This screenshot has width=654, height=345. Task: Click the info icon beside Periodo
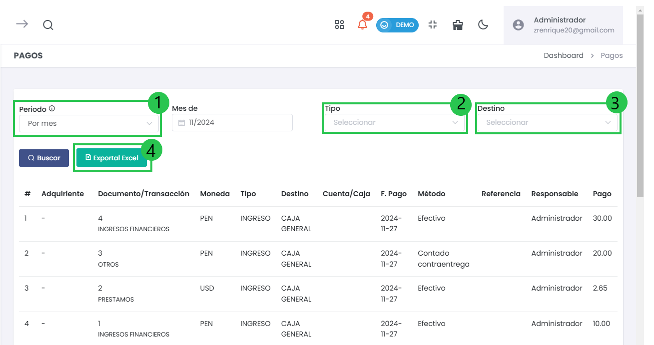pyautogui.click(x=52, y=108)
